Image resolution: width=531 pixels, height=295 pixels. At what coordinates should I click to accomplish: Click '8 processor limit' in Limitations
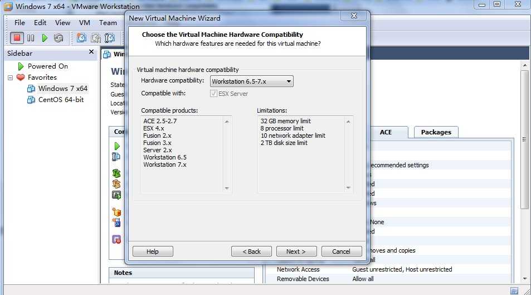[282, 128]
